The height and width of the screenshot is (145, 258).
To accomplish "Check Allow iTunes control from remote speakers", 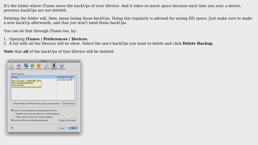I will point(15,117).
